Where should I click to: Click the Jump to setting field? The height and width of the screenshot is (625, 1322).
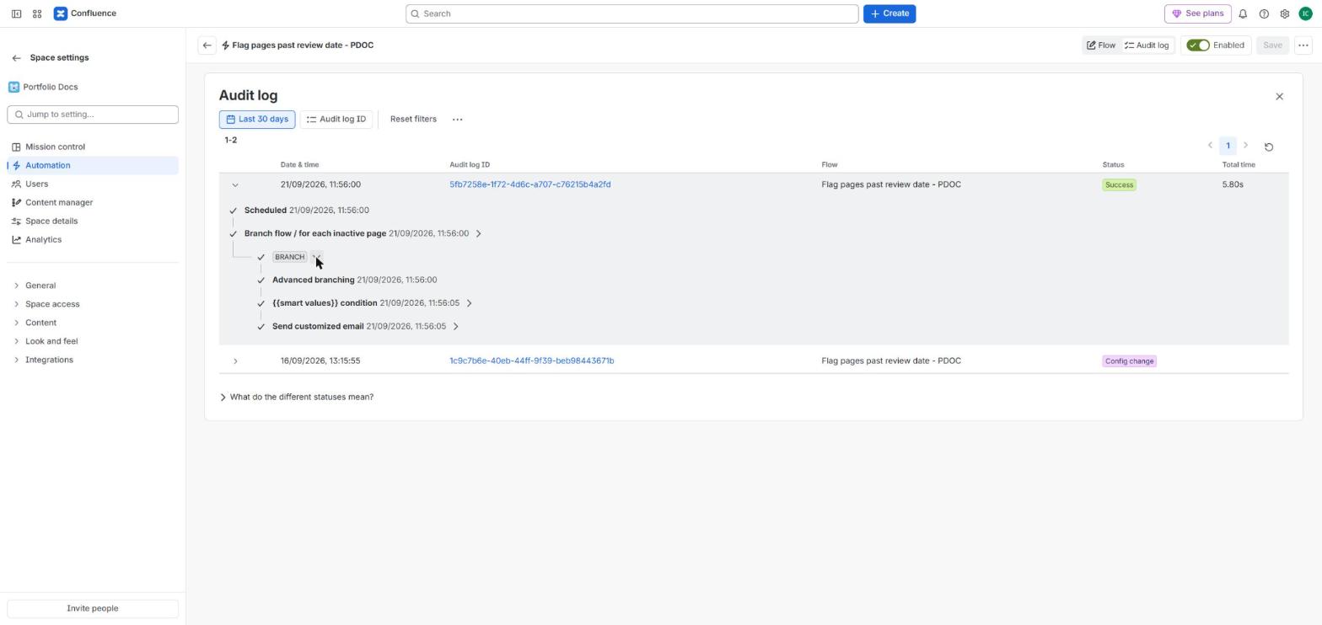(93, 115)
